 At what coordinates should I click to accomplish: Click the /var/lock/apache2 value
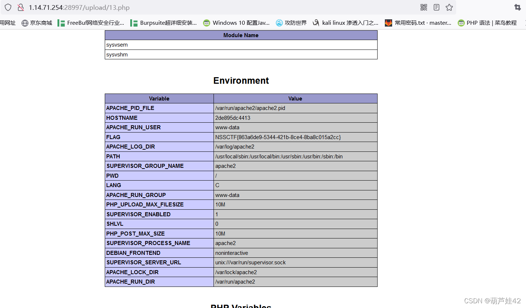[295, 272]
